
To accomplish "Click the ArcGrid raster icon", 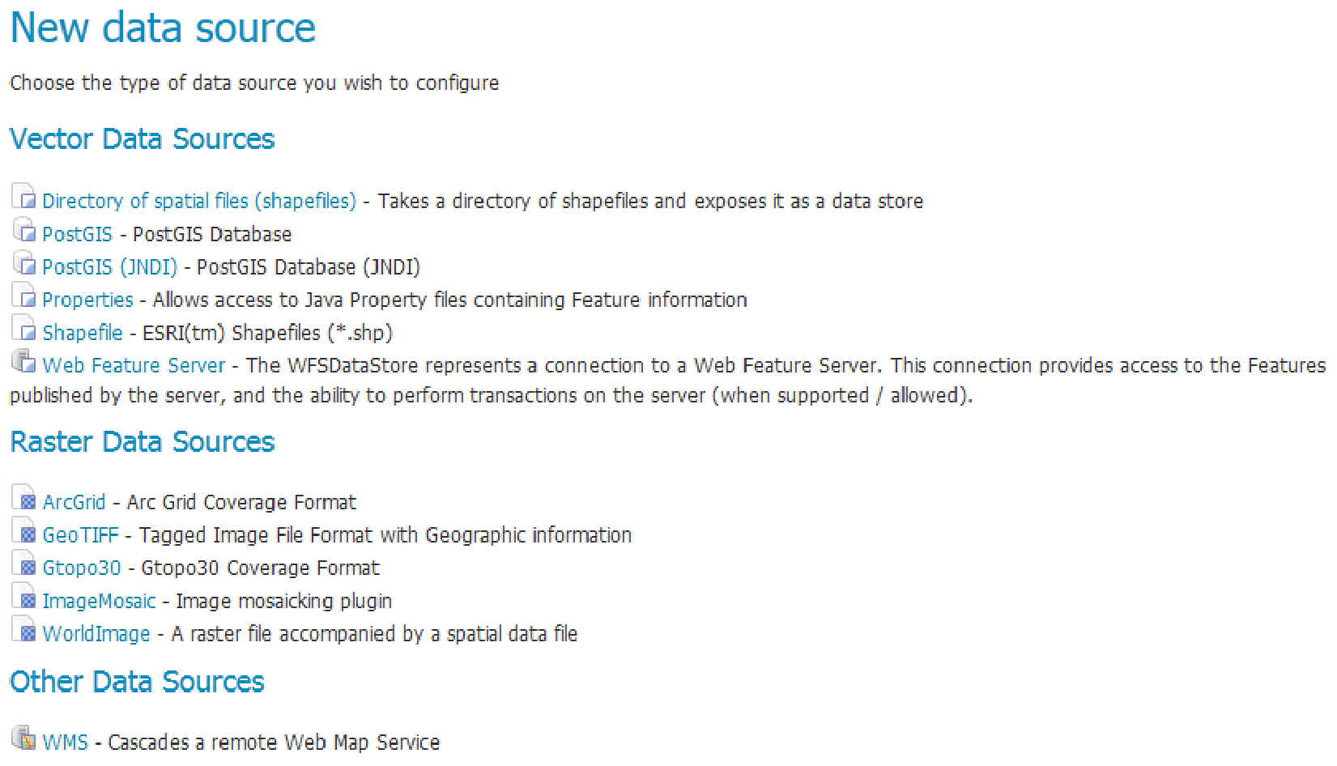I will tap(24, 499).
